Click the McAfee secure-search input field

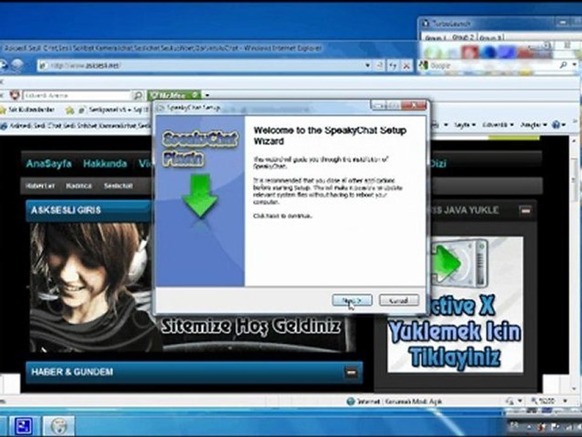click(x=77, y=95)
